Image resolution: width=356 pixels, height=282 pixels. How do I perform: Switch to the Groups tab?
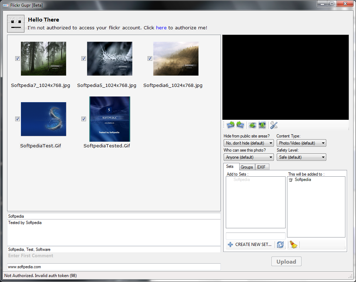pos(247,167)
